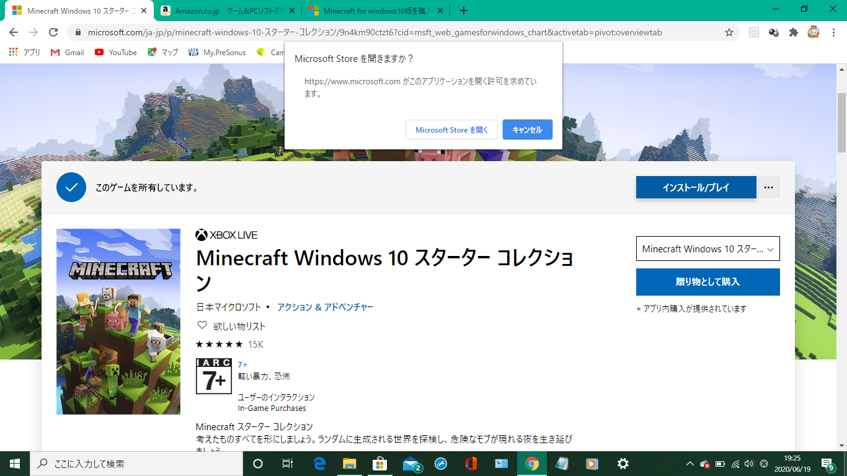The image size is (847, 476).
Task: Click the 欲しい物リスト link text
Action: click(x=239, y=326)
